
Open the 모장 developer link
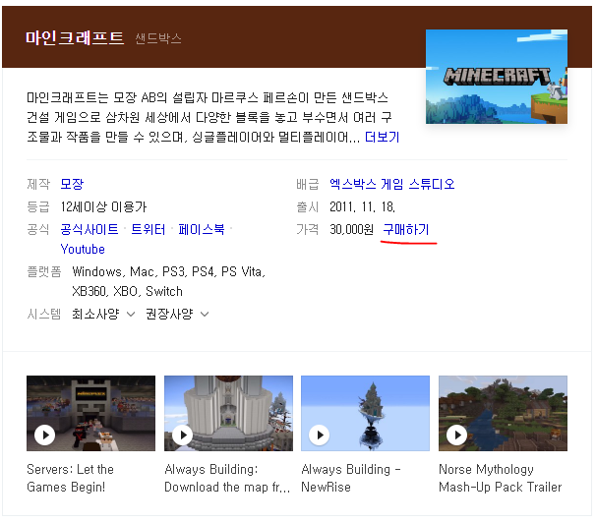click(72, 184)
